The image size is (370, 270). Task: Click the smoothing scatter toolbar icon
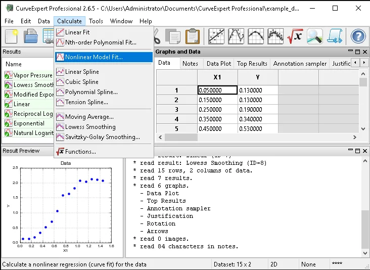pyautogui.click(x=275, y=36)
